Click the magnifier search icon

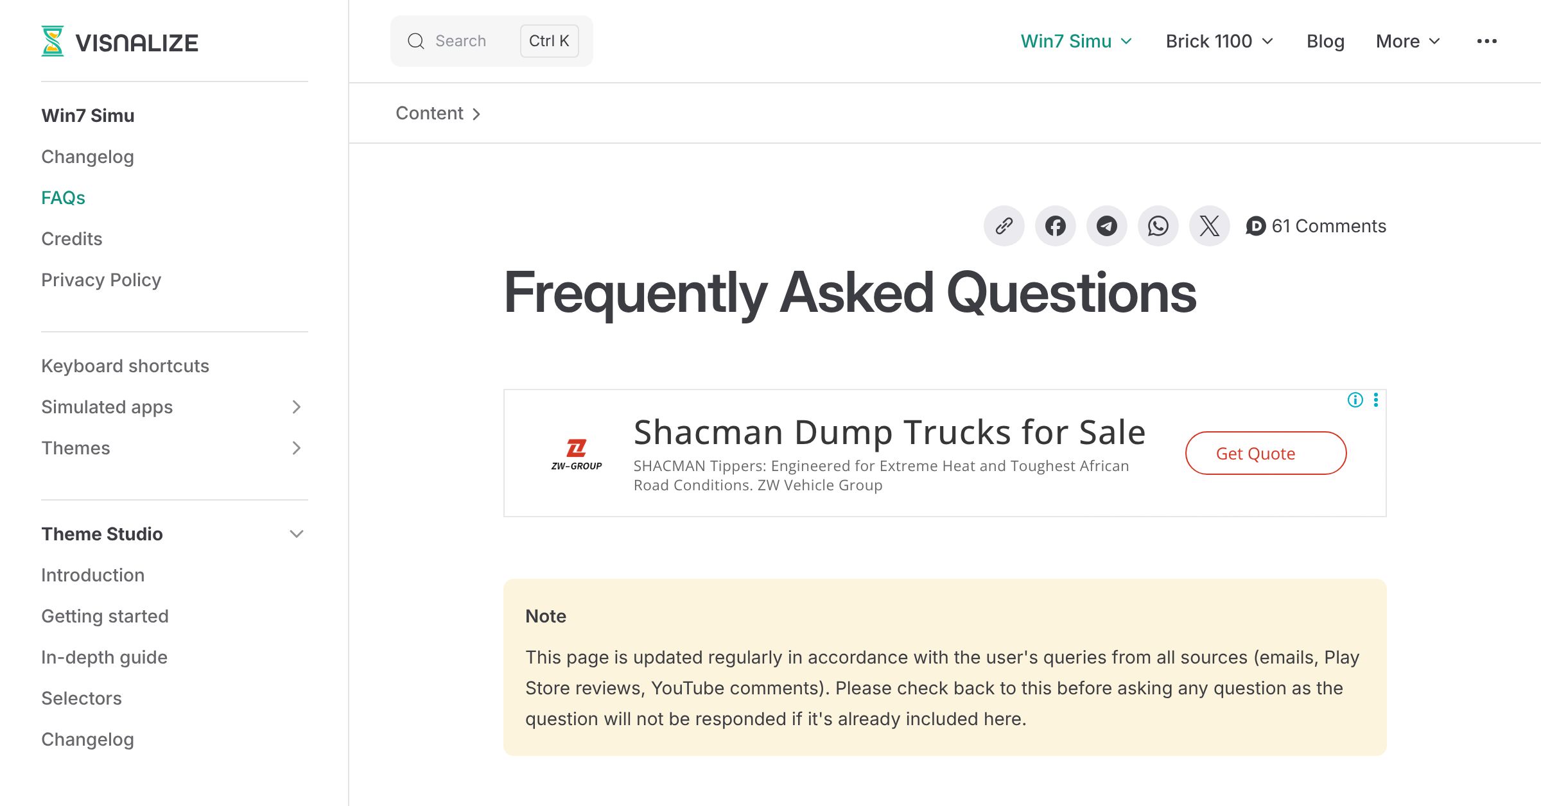[x=416, y=41]
